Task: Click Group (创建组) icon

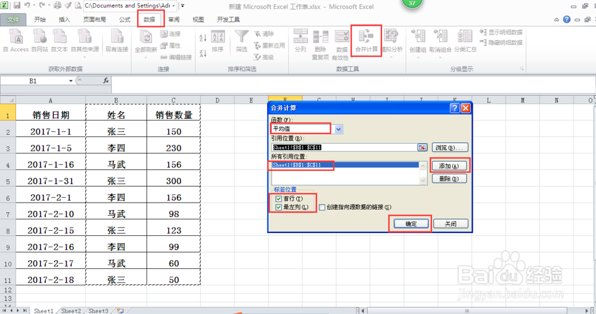Action: tap(418, 37)
